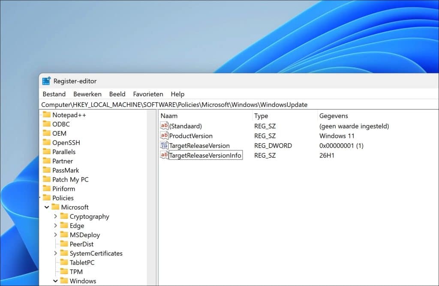This screenshot has height=286, width=439.
Task: Click the Register-editor app icon in title bar
Action: (46, 81)
